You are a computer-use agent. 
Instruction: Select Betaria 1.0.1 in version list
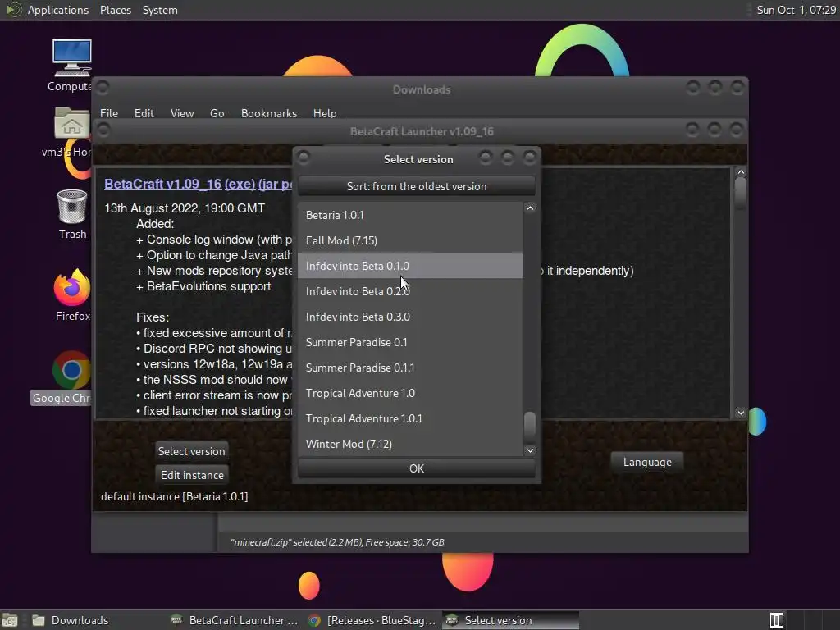pos(410,215)
